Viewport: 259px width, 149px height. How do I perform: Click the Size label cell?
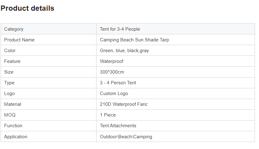click(x=9, y=72)
